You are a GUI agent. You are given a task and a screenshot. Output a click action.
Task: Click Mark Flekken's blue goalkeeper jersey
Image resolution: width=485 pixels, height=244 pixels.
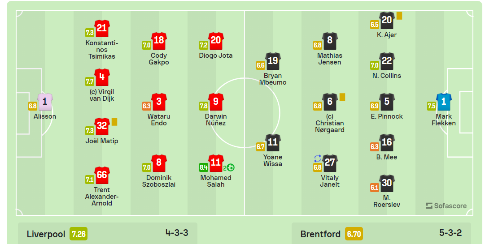tap(444, 102)
